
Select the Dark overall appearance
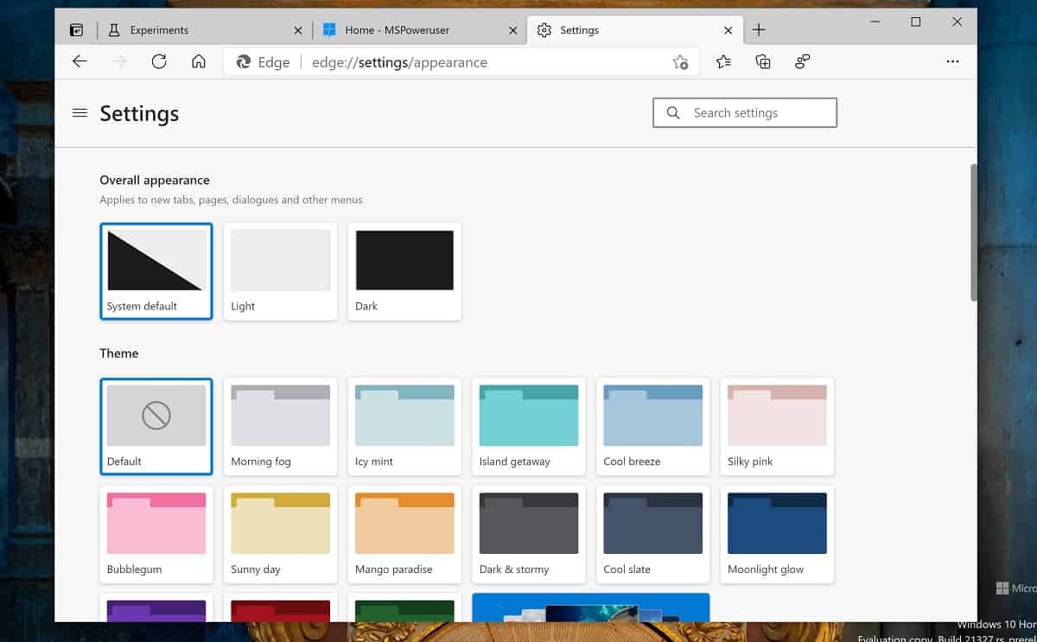point(404,271)
